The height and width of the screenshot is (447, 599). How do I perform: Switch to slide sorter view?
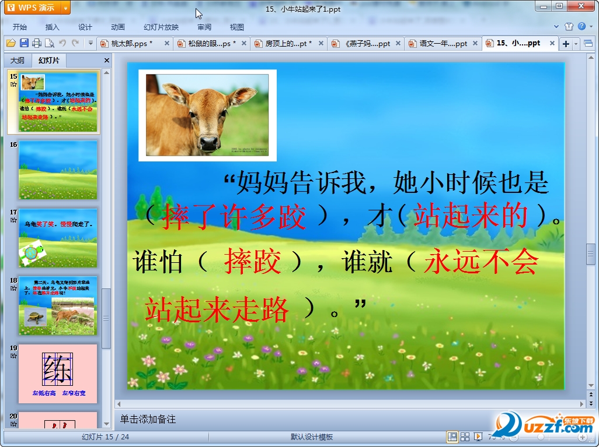[465, 437]
